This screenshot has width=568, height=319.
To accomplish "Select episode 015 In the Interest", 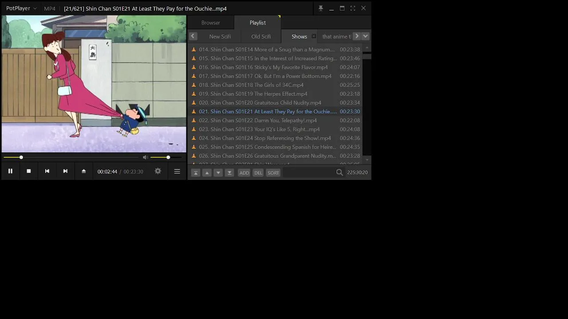I will pos(275,58).
